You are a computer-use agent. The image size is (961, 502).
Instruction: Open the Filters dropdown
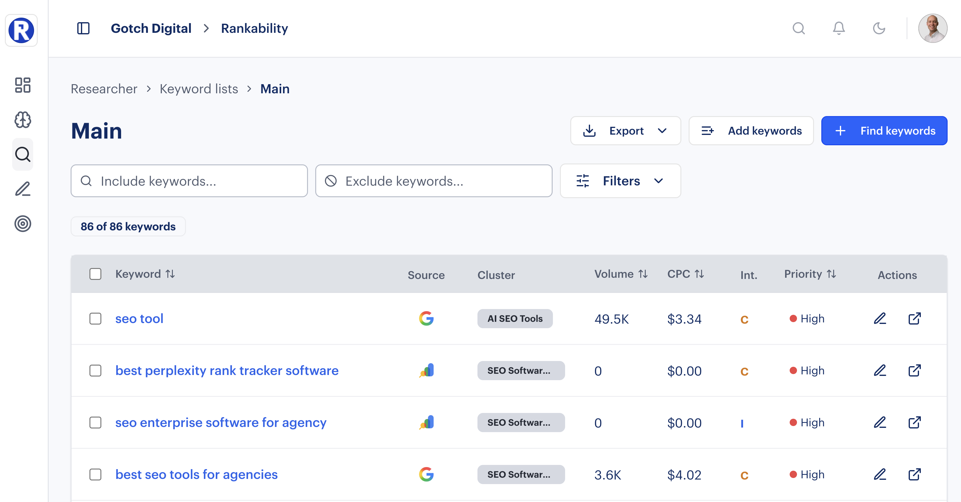tap(620, 181)
